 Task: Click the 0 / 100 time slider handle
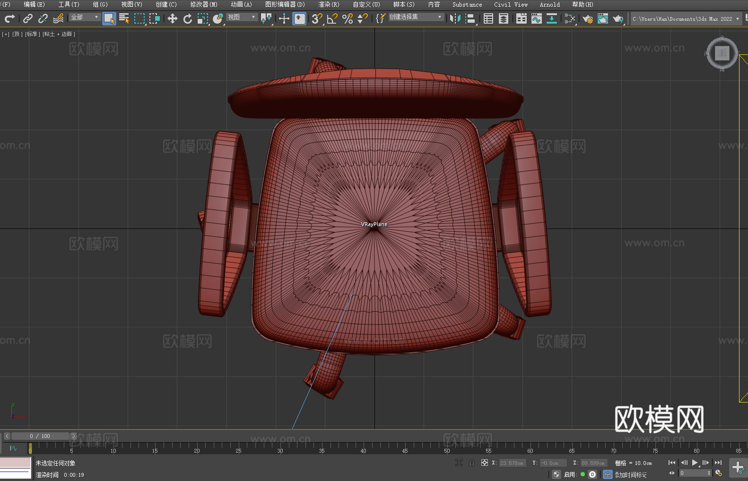pyautogui.click(x=40, y=436)
